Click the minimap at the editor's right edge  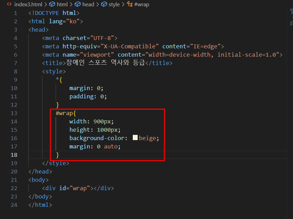[x=291, y=17]
